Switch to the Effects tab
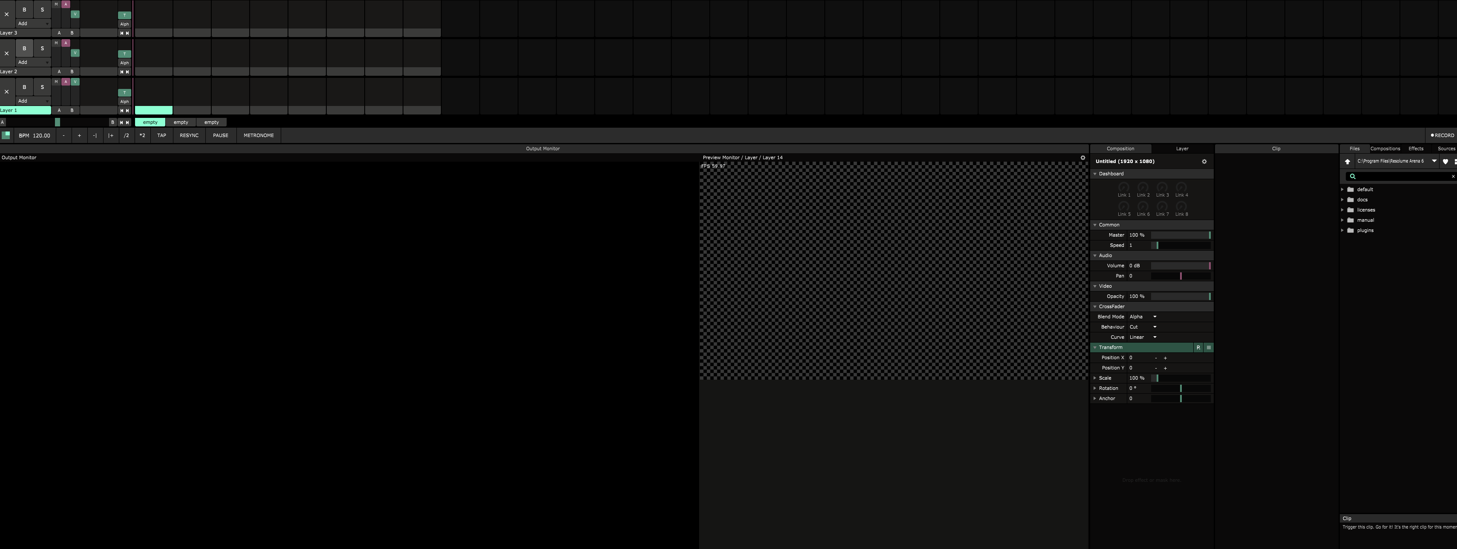Viewport: 1457px width, 549px height. pos(1416,149)
